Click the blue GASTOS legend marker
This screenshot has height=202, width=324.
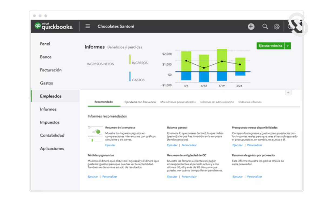[x=130, y=76]
